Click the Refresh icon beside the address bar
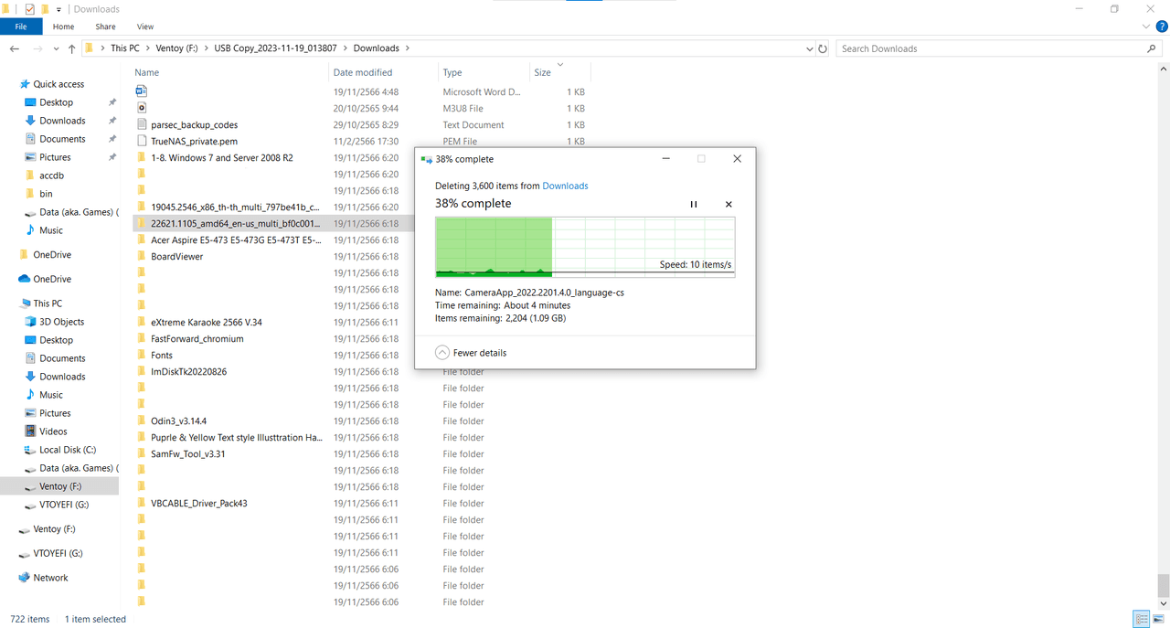 tap(823, 48)
